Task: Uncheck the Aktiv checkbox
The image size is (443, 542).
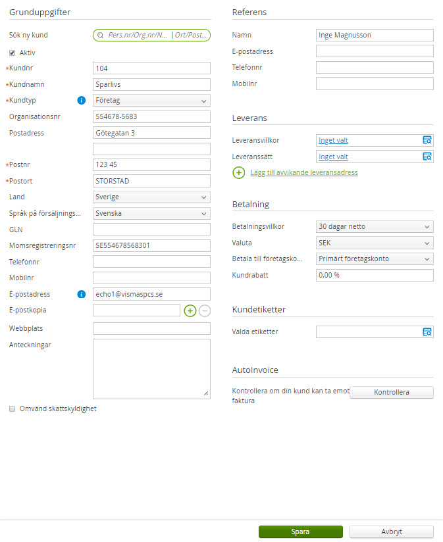Action: pyautogui.click(x=13, y=53)
